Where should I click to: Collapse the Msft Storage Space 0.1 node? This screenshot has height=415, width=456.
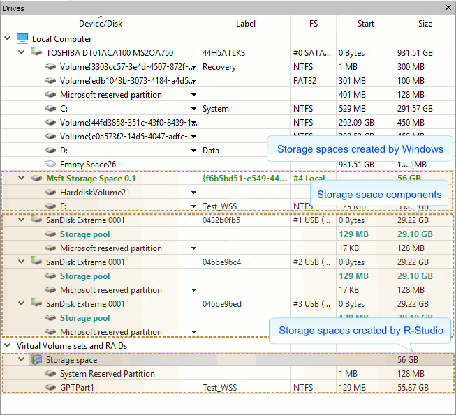coord(22,178)
